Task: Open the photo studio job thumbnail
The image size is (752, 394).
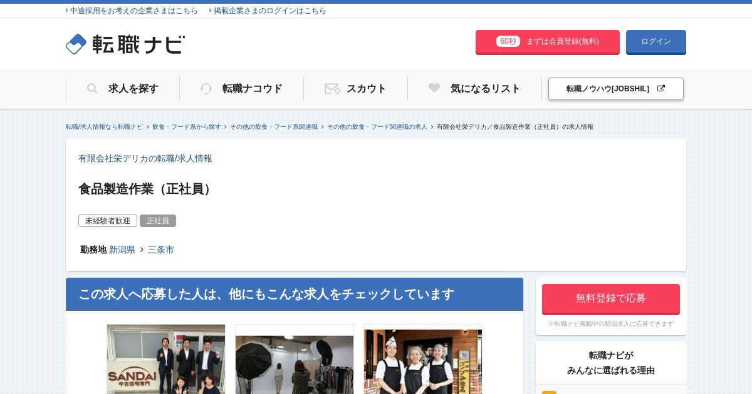Action: coord(295,359)
